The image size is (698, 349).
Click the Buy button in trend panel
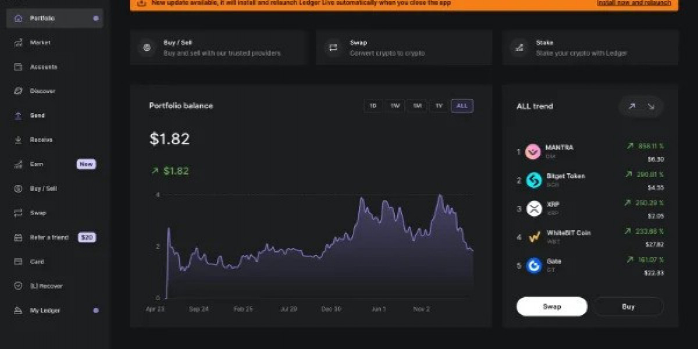coord(628,306)
